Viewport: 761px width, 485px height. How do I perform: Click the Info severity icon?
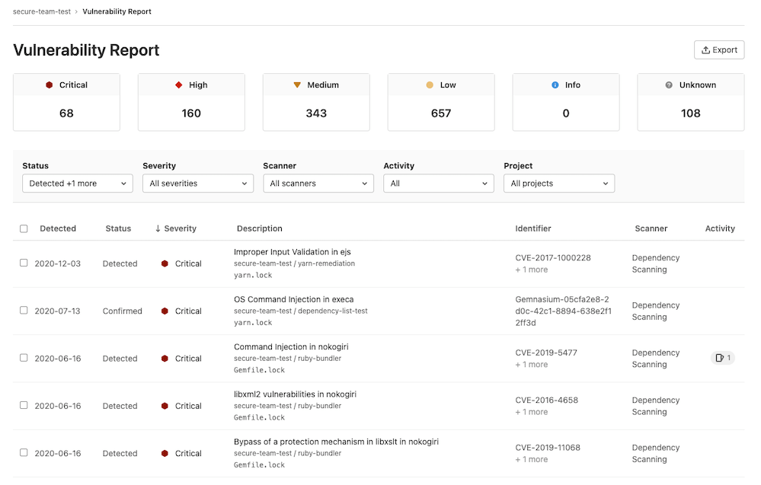coord(555,85)
